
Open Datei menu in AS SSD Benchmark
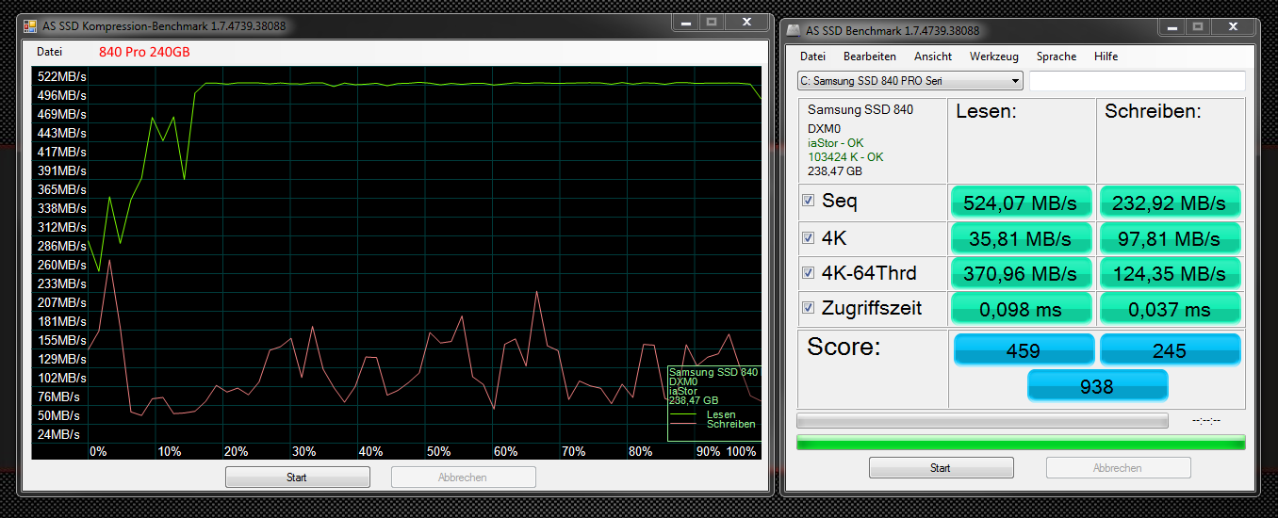[812, 57]
